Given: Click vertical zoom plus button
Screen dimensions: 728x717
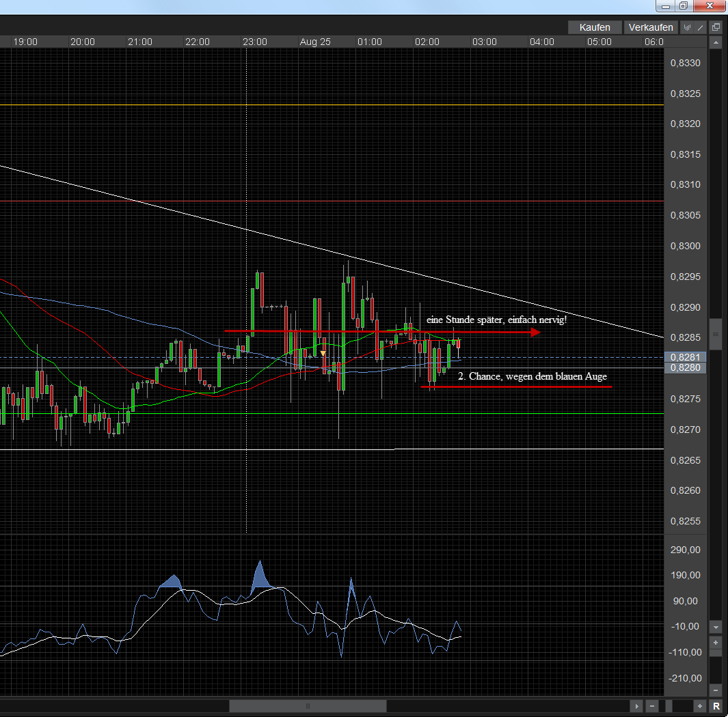Looking at the screenshot, I should [x=716, y=643].
